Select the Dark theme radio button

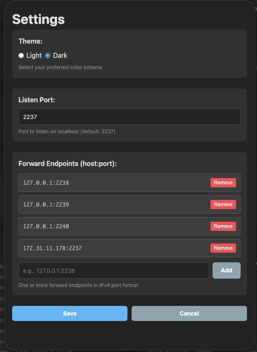click(47, 55)
